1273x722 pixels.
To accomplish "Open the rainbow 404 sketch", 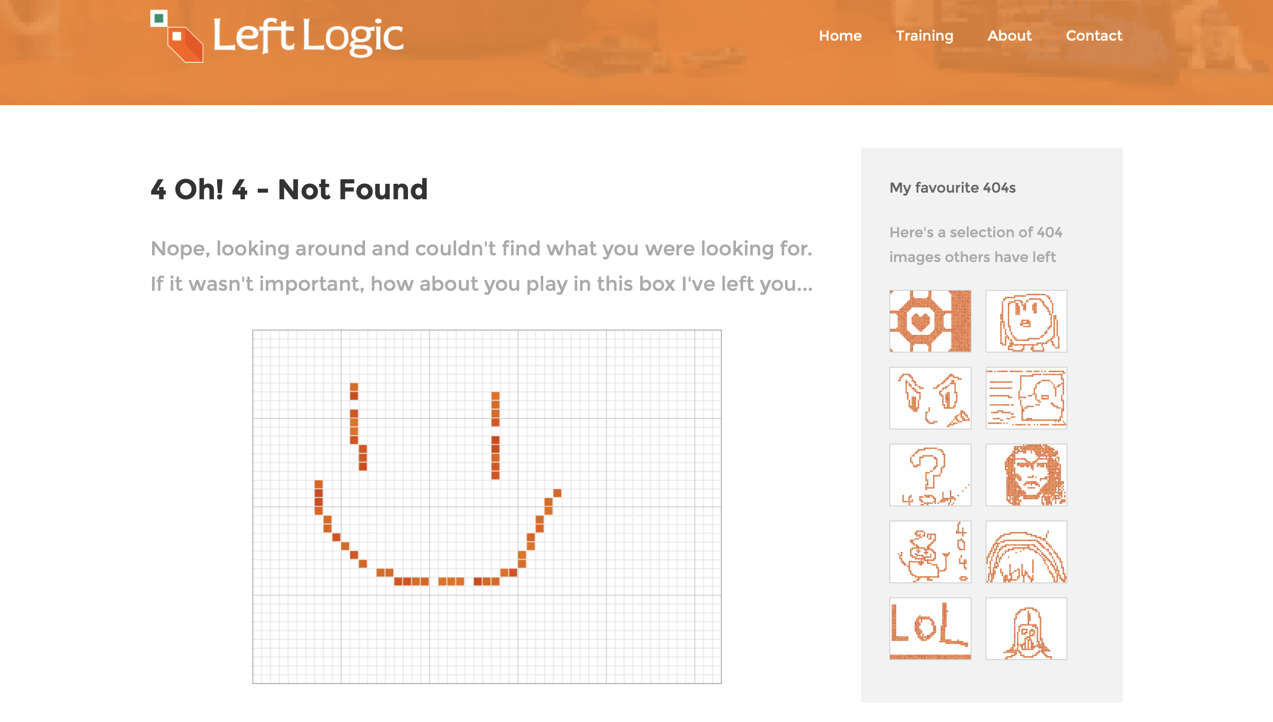I will (x=1026, y=552).
